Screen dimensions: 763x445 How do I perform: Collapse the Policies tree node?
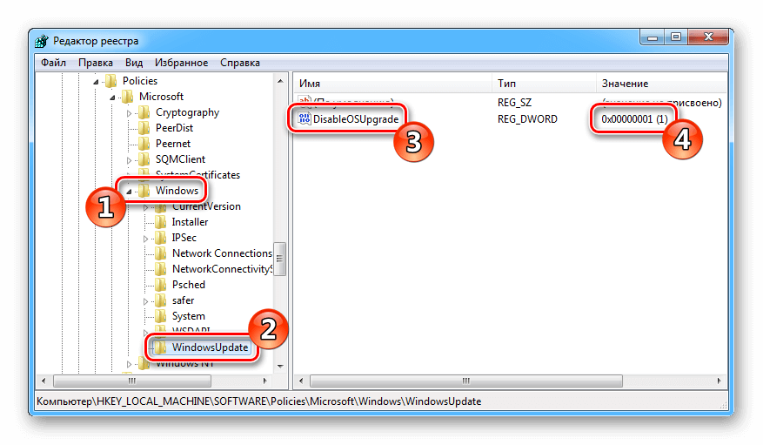[96, 82]
